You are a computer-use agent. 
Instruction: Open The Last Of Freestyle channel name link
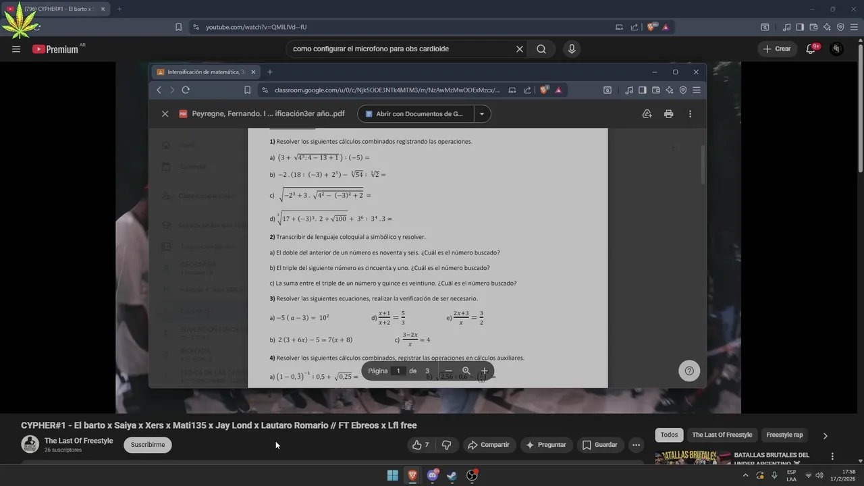coord(78,441)
